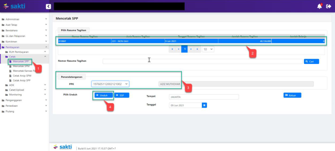
Task: Go to the last pagination page icon
Action: (x=198, y=49)
